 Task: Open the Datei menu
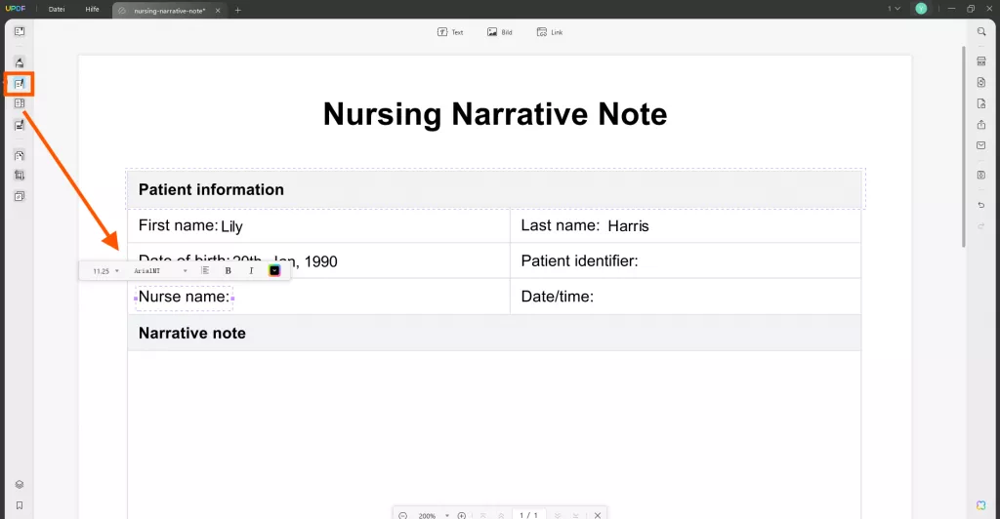(x=57, y=9)
